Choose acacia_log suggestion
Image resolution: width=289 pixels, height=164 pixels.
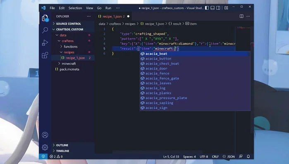point(195,88)
